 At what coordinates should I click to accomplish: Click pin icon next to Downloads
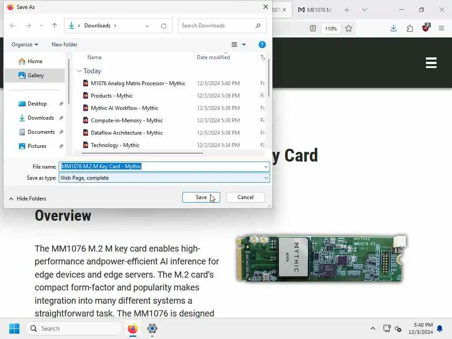coord(61,117)
